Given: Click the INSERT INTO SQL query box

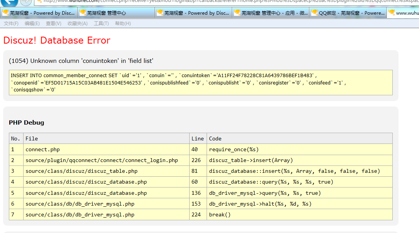Looking at the screenshot, I should click(200, 83).
